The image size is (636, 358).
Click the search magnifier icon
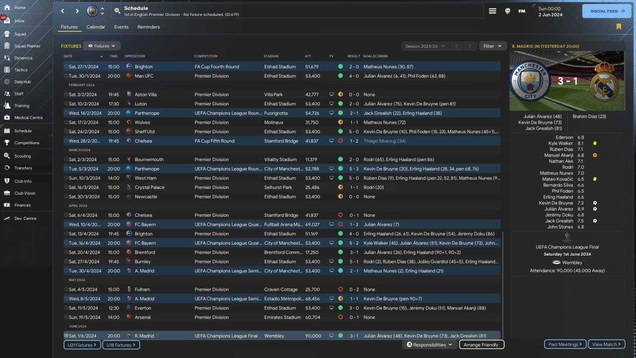click(x=117, y=11)
